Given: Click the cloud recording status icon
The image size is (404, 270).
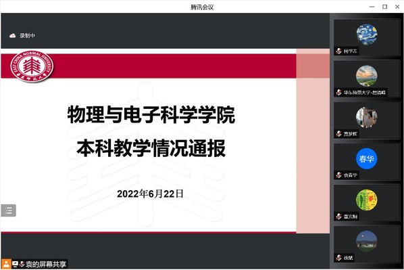Looking at the screenshot, I should (12, 36).
